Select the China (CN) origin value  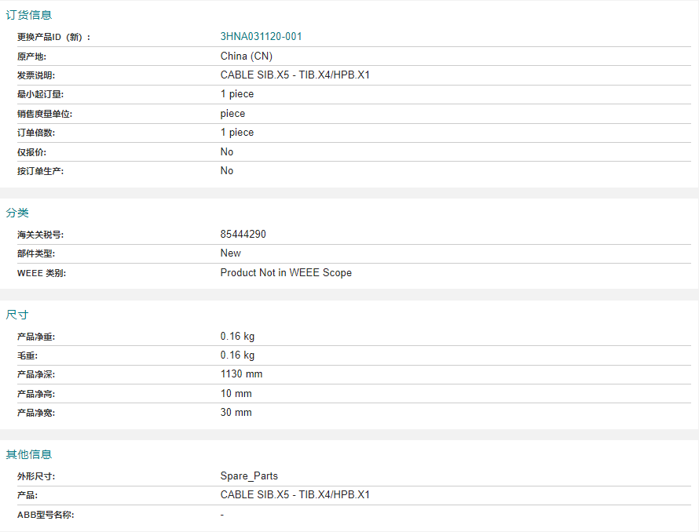coord(246,56)
